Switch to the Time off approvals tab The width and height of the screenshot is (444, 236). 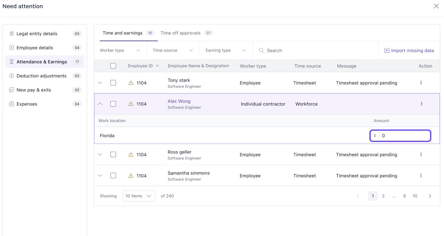(180, 33)
